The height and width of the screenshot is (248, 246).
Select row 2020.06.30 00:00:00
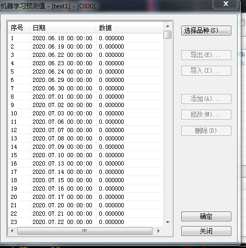click(x=86, y=88)
